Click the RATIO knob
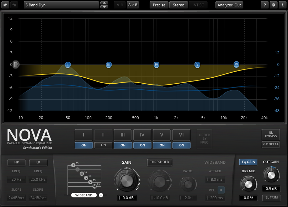 click(188, 184)
